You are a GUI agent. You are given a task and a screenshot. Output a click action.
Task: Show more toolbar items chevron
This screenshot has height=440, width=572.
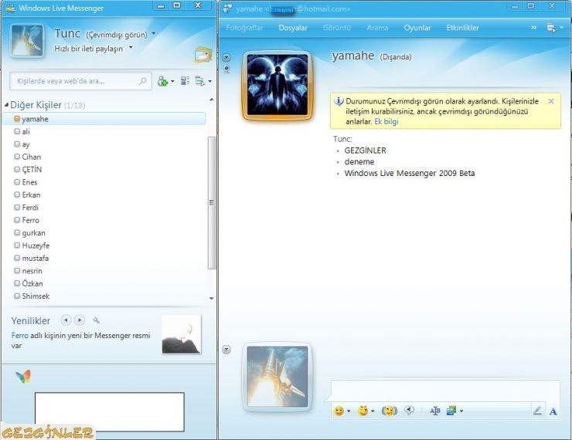tap(533, 28)
